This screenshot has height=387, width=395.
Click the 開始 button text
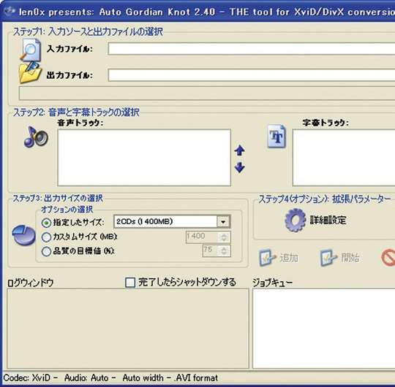(350, 258)
